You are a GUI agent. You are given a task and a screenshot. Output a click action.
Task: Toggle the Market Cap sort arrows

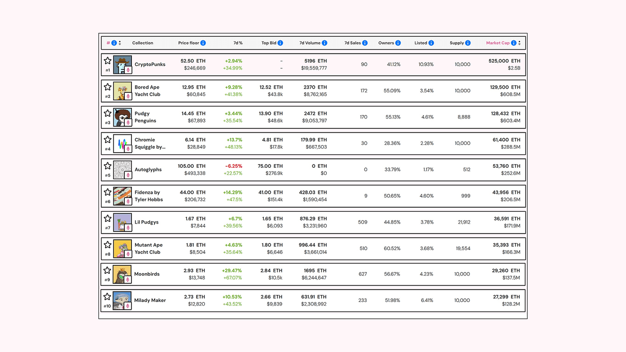tap(519, 43)
